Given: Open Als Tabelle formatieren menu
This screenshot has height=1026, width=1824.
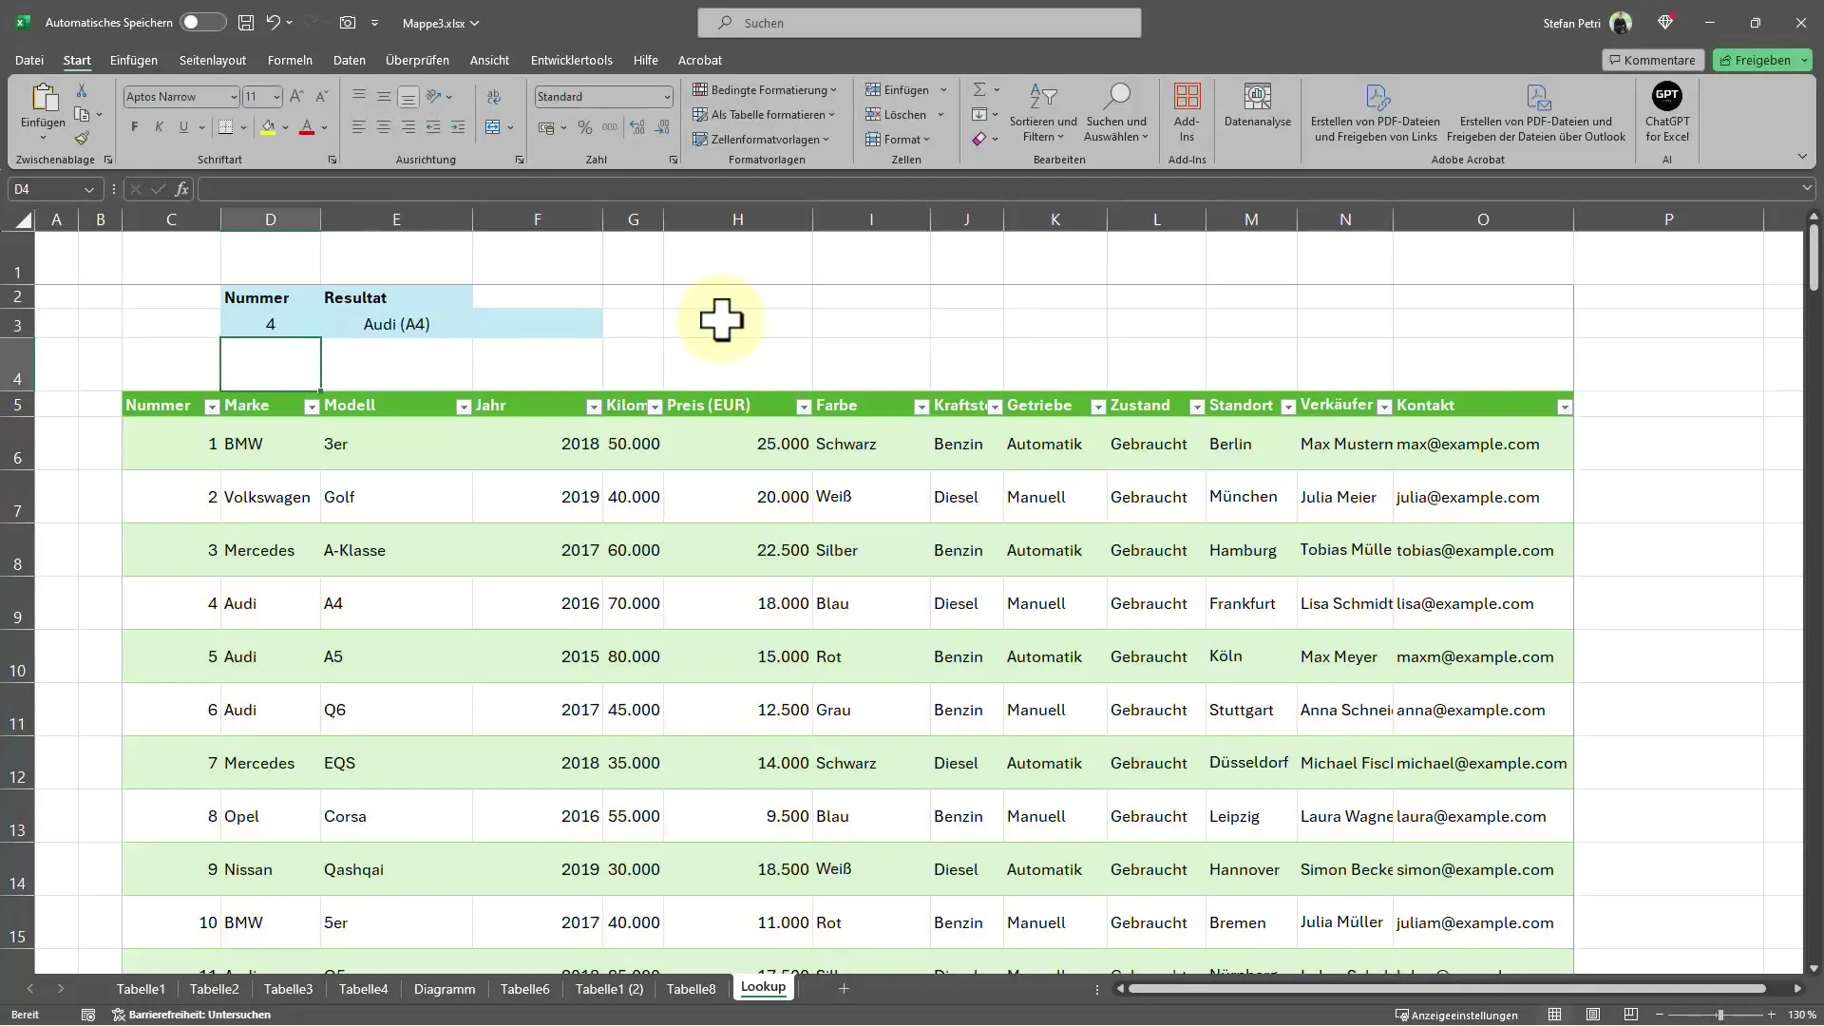Looking at the screenshot, I should 768,114.
